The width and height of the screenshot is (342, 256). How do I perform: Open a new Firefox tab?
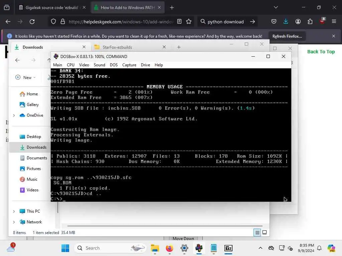[x=172, y=8]
